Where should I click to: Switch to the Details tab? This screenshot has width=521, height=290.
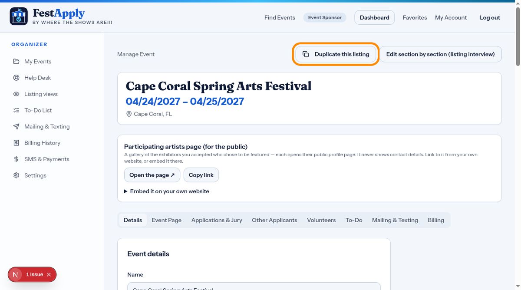tap(133, 220)
